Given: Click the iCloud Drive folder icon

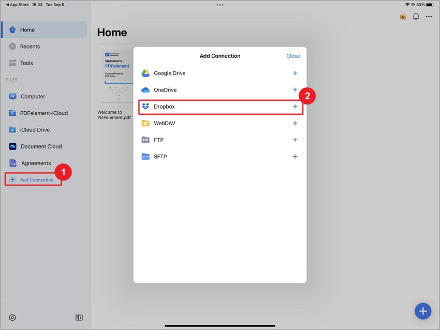Looking at the screenshot, I should (12, 130).
